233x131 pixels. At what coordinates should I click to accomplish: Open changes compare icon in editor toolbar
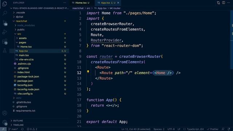click(218, 3)
